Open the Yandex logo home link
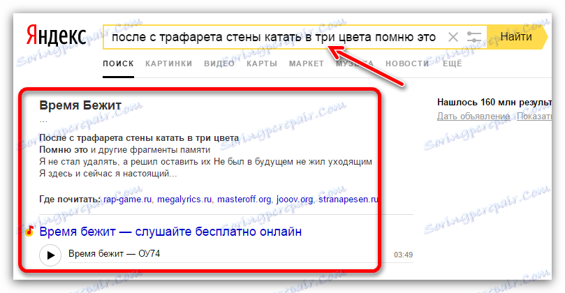 coord(56,36)
